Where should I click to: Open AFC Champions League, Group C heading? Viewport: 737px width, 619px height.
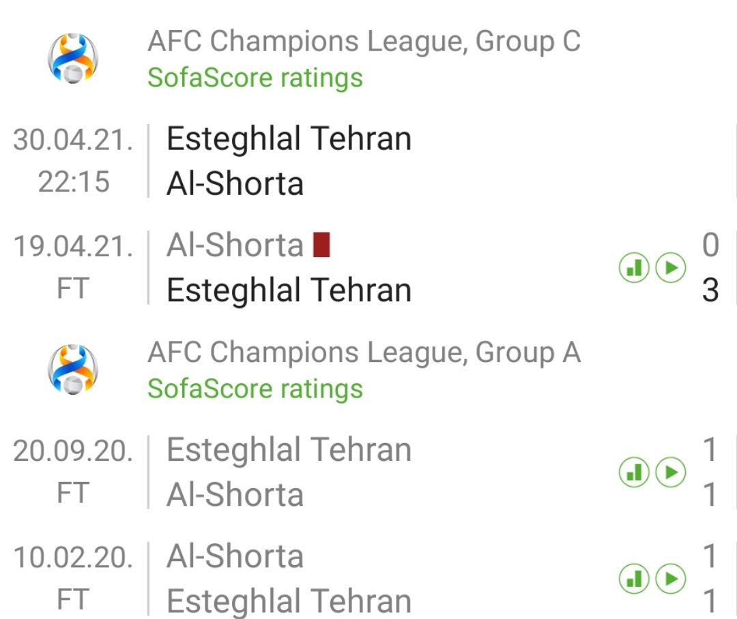coord(364,42)
